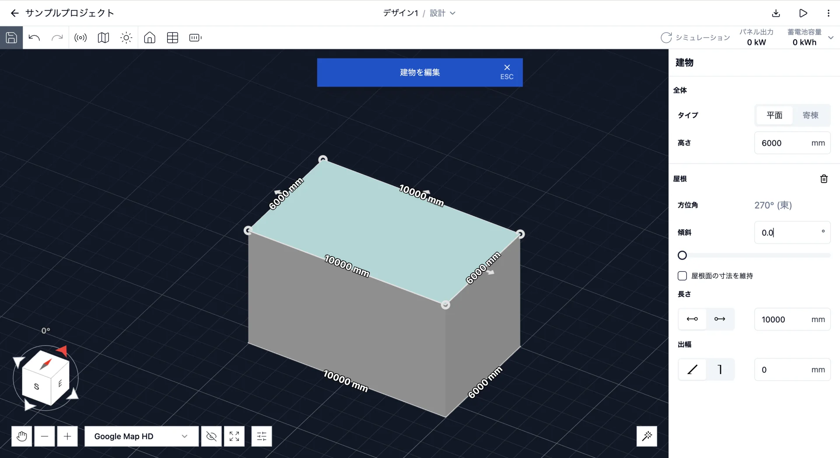Undo the last action
The height and width of the screenshot is (458, 840).
click(x=34, y=38)
